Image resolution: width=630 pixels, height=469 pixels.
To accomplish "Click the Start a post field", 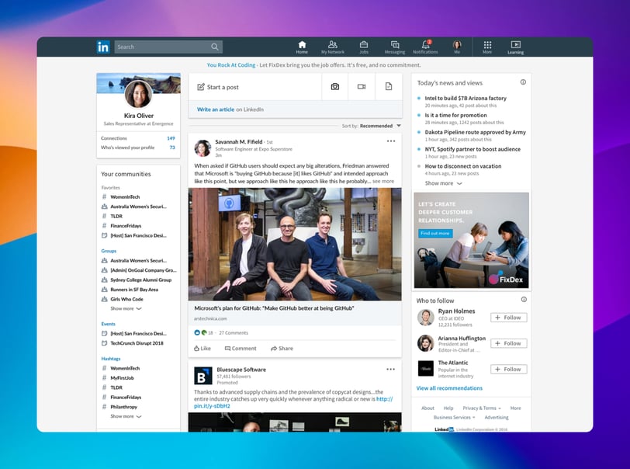I will [x=255, y=87].
